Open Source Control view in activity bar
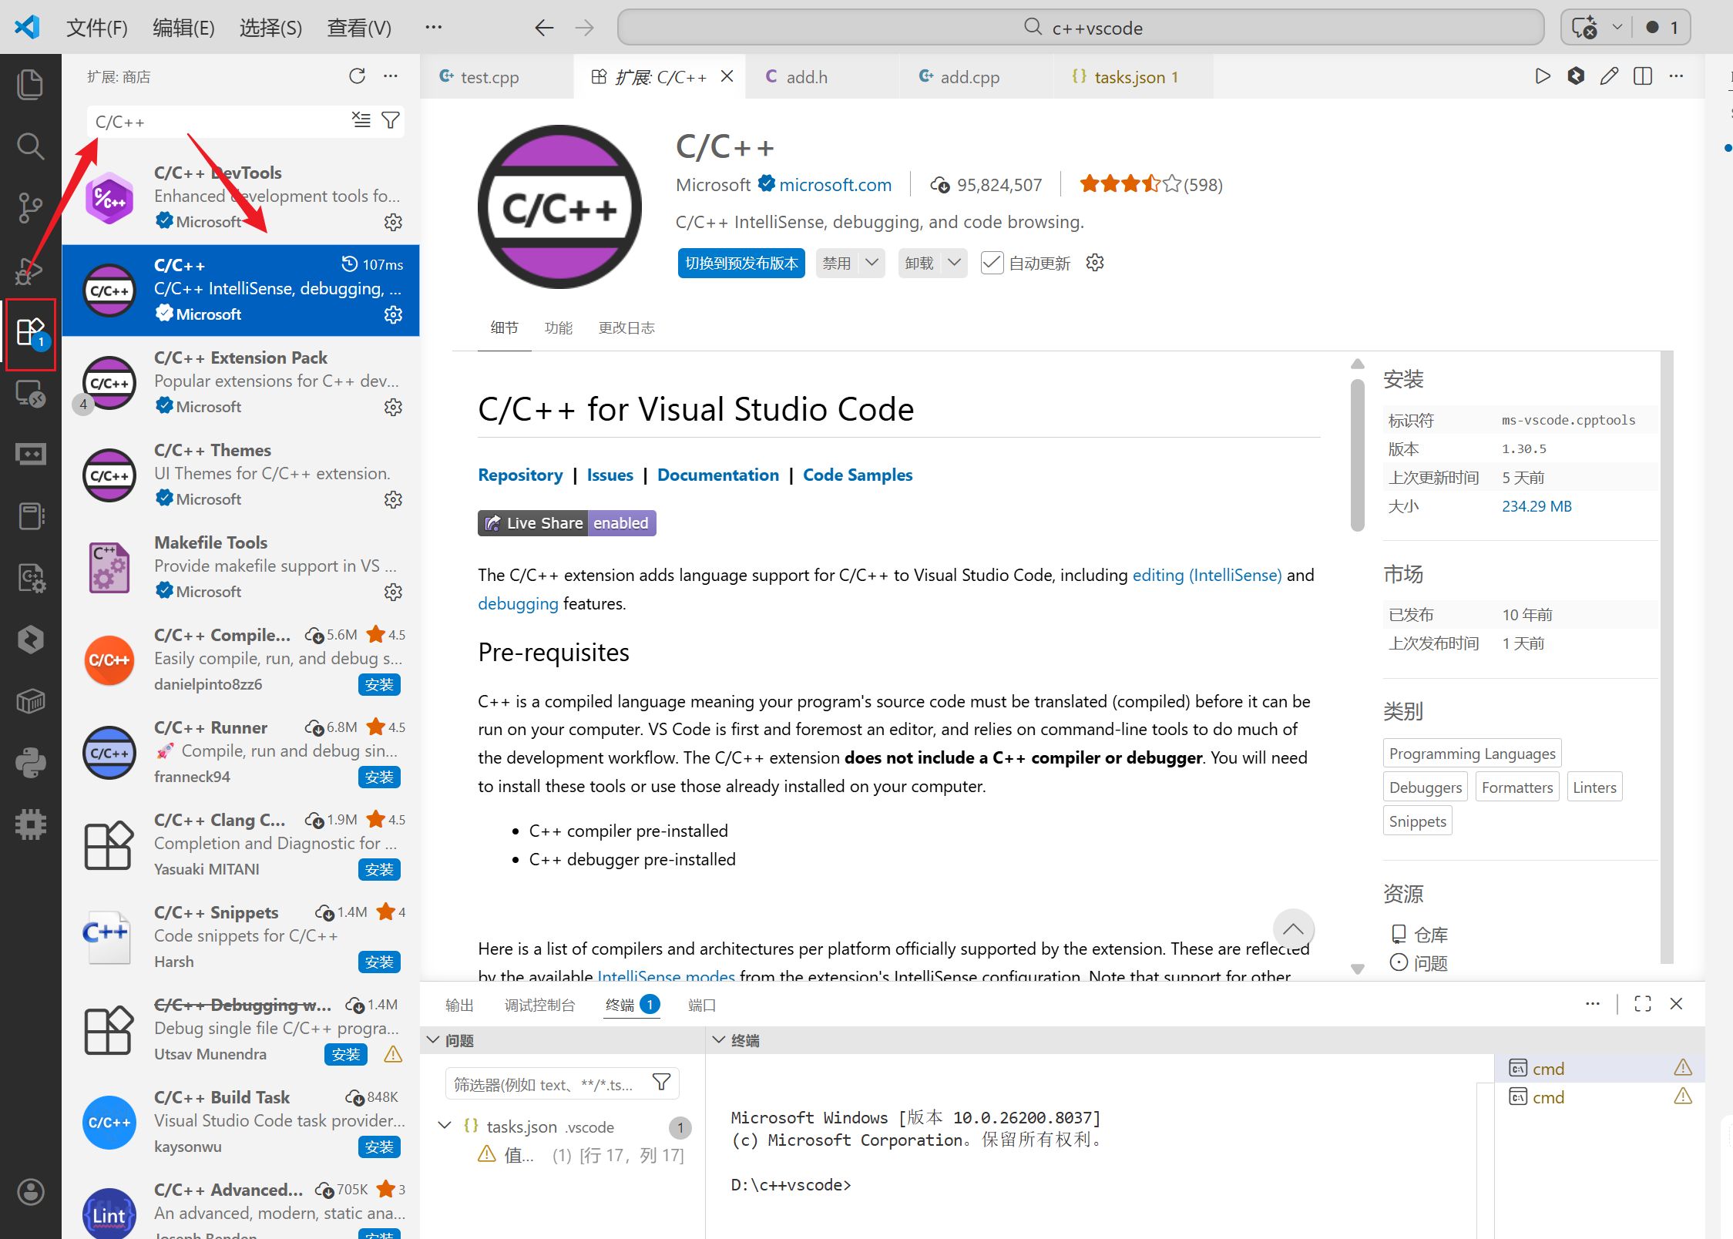This screenshot has width=1733, height=1239. (30, 207)
